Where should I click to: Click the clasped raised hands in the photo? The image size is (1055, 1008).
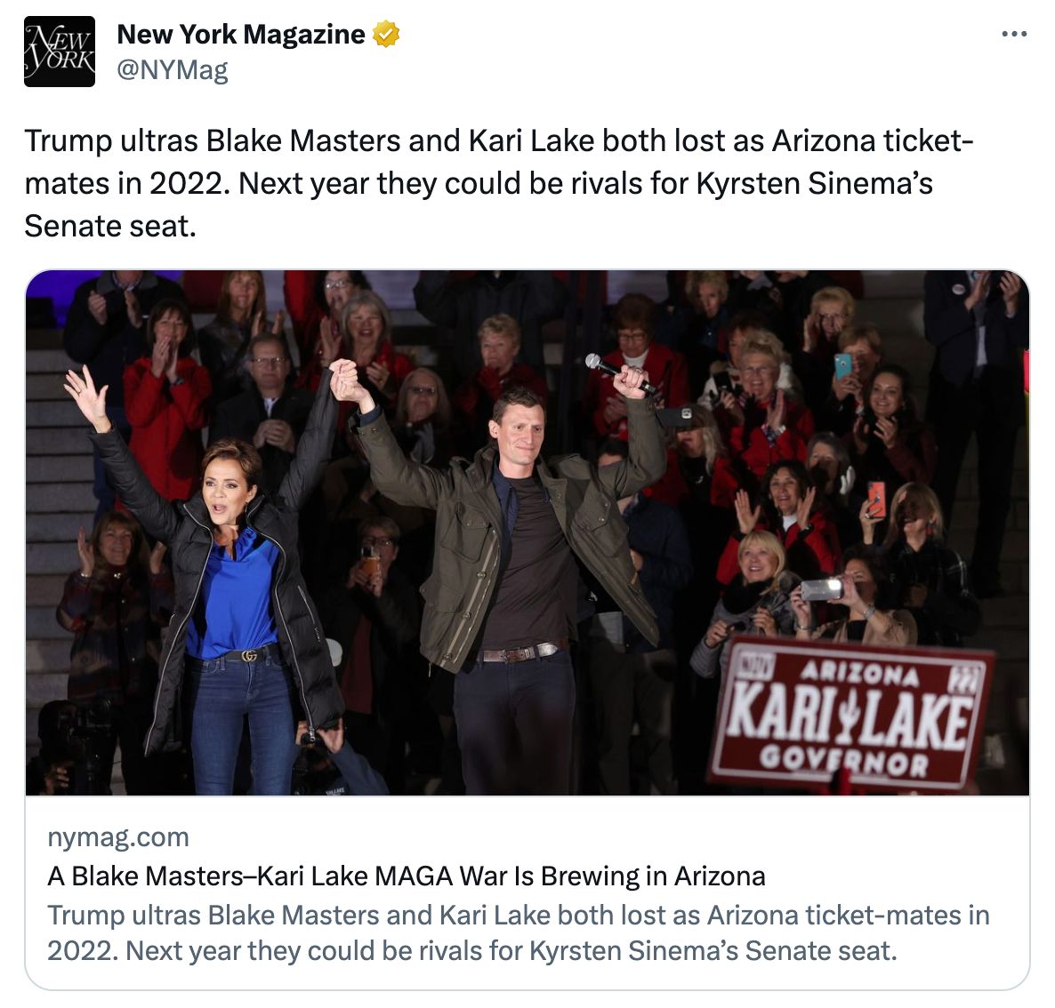348,380
